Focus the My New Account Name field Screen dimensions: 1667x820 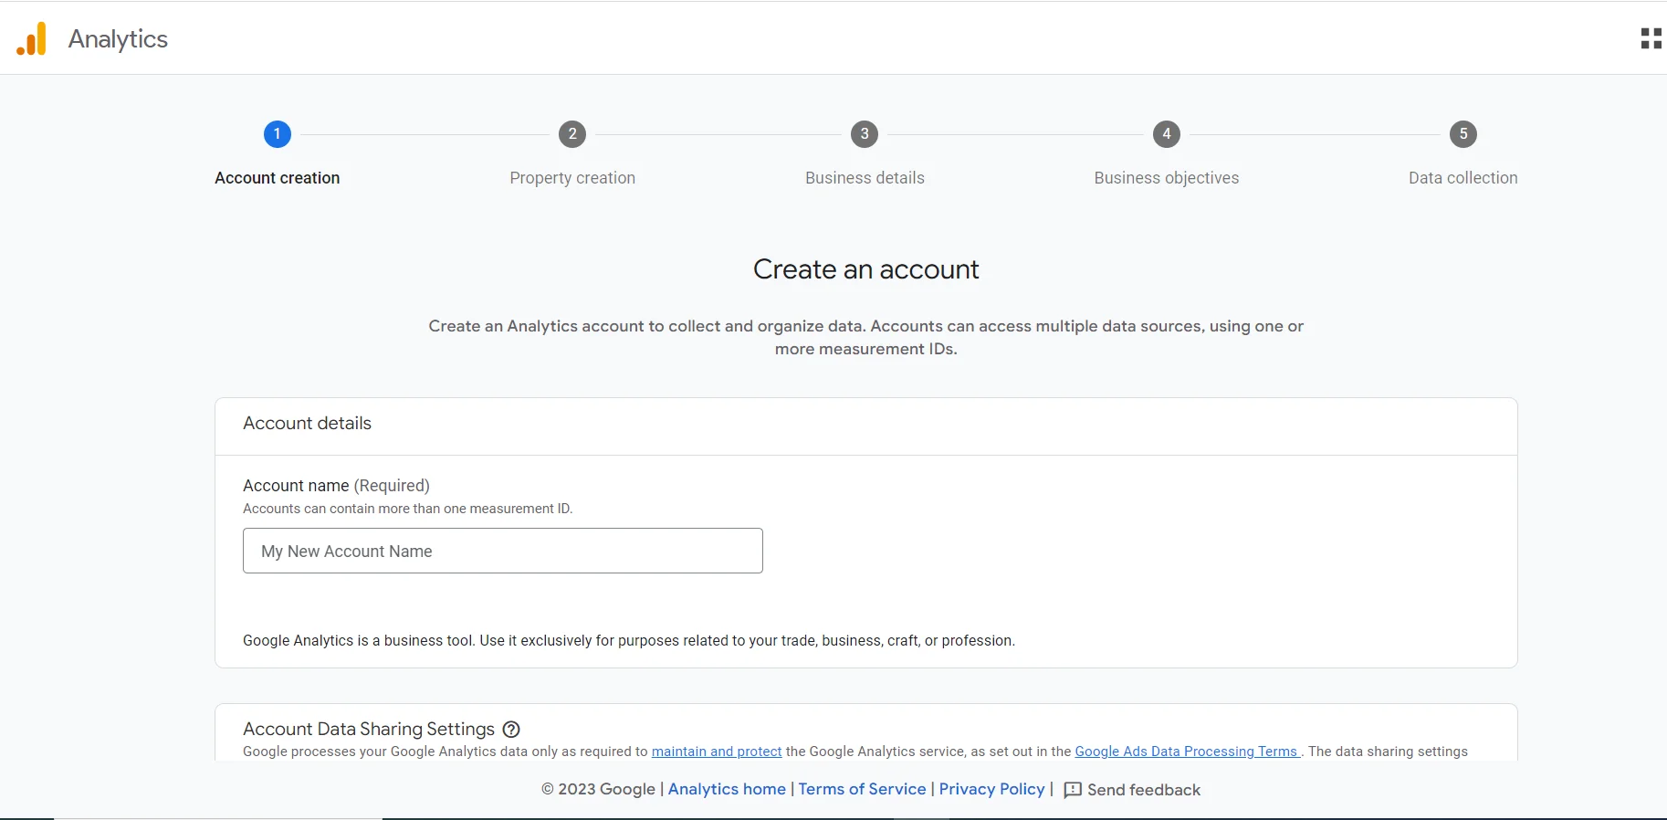[503, 551]
